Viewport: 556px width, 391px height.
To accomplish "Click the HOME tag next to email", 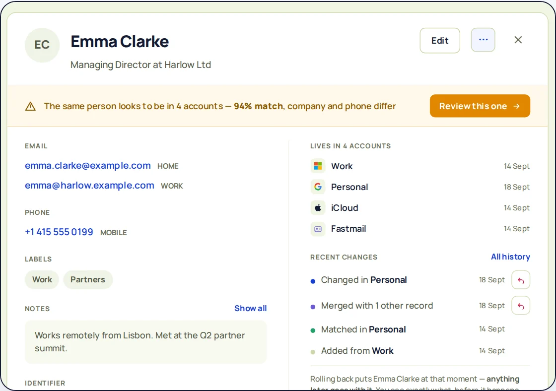I will (x=168, y=166).
